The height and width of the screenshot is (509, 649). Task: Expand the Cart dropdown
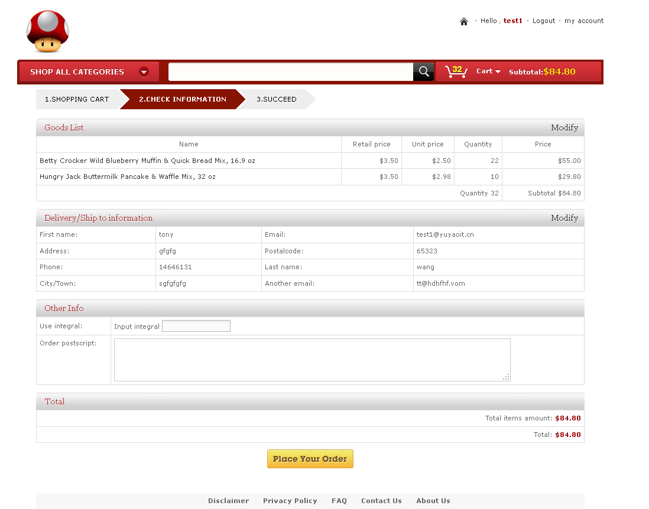(489, 71)
